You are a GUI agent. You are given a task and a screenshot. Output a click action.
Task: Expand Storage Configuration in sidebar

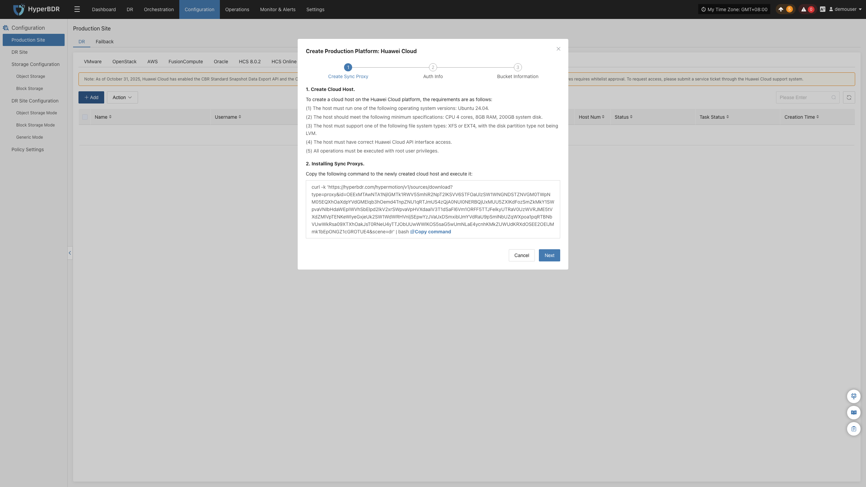(33, 64)
